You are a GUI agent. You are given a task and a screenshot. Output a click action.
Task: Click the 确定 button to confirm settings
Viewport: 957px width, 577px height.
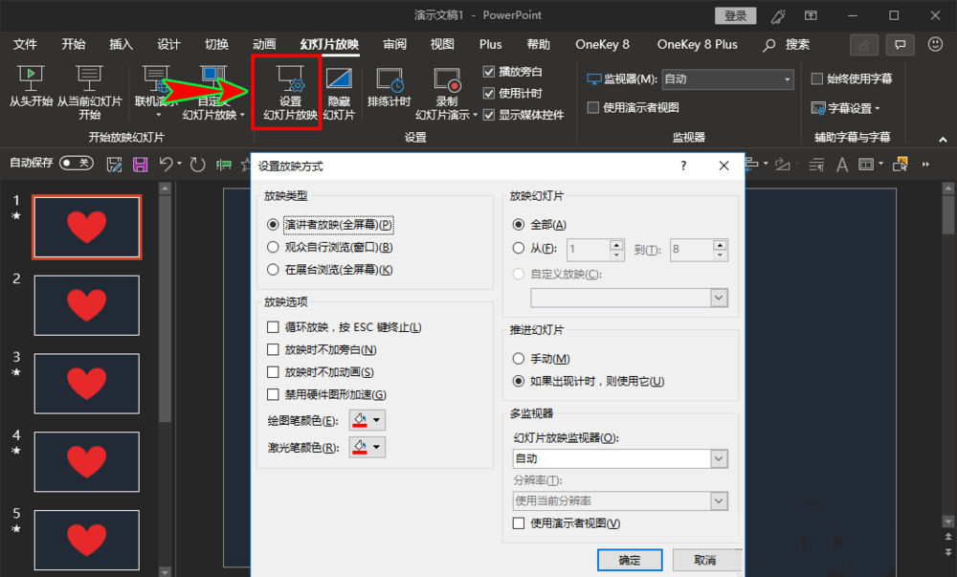(x=630, y=560)
